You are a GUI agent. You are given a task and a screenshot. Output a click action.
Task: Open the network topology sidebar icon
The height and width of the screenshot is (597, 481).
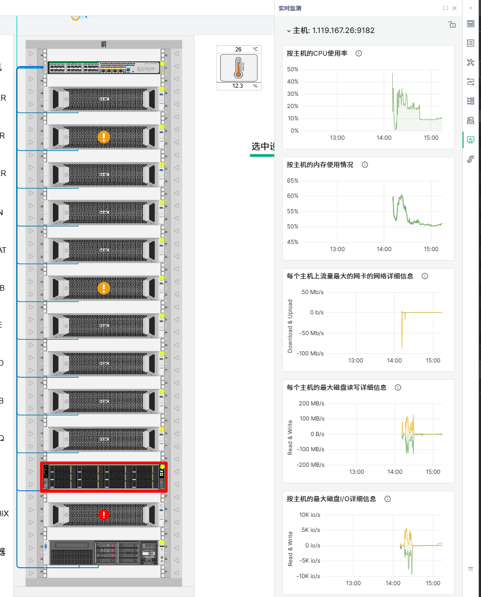pyautogui.click(x=471, y=62)
